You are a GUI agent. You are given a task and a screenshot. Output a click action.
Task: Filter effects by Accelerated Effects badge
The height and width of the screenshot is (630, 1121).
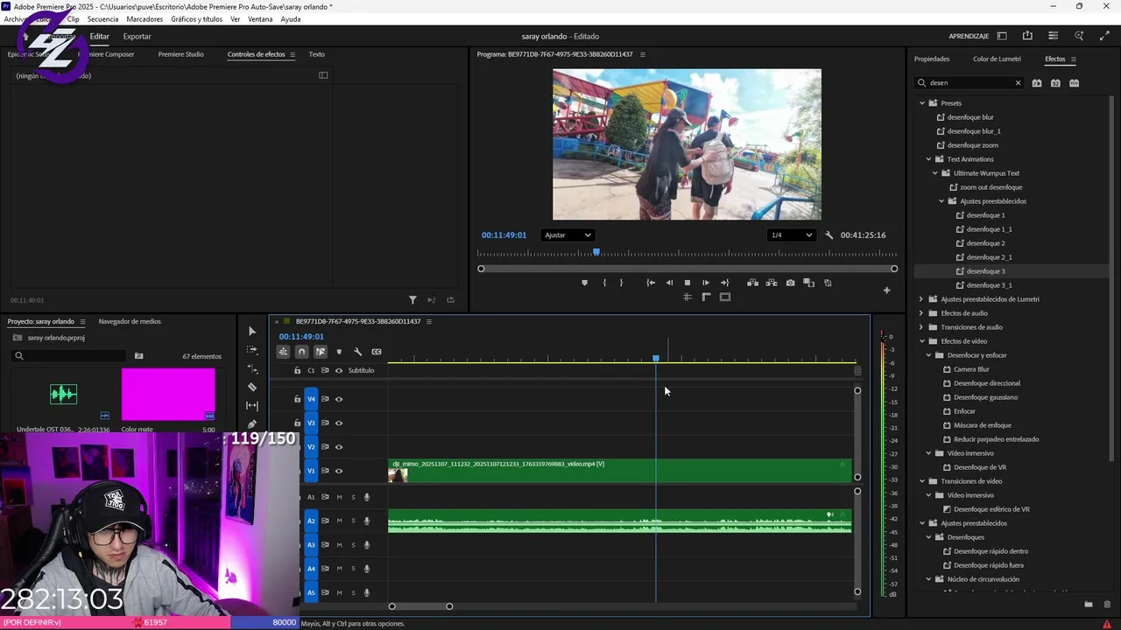click(x=1037, y=83)
